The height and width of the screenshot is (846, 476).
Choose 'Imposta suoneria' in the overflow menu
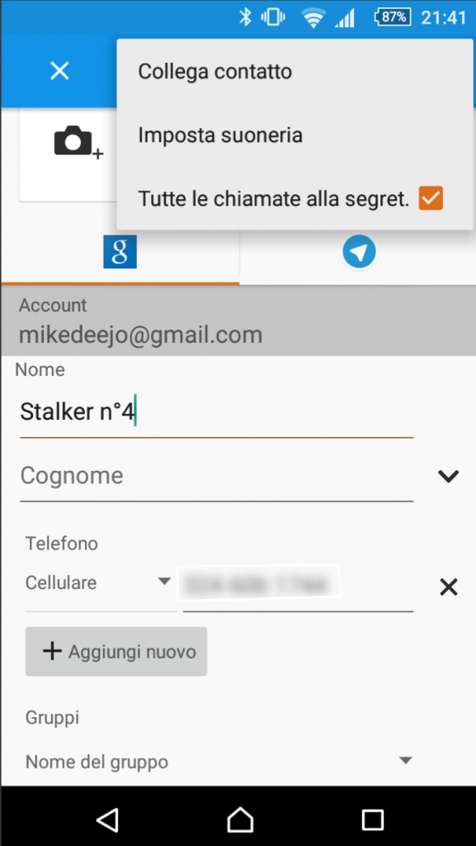(218, 135)
